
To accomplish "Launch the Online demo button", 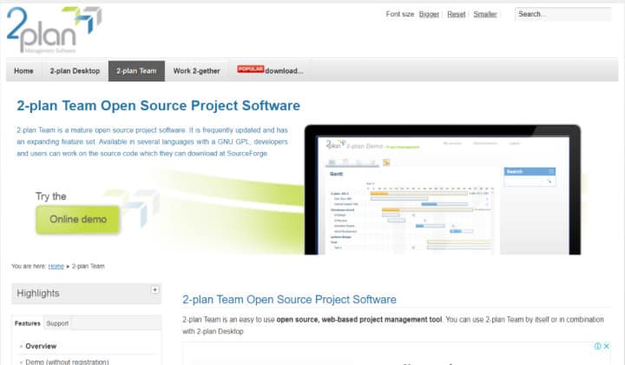I will point(78,219).
